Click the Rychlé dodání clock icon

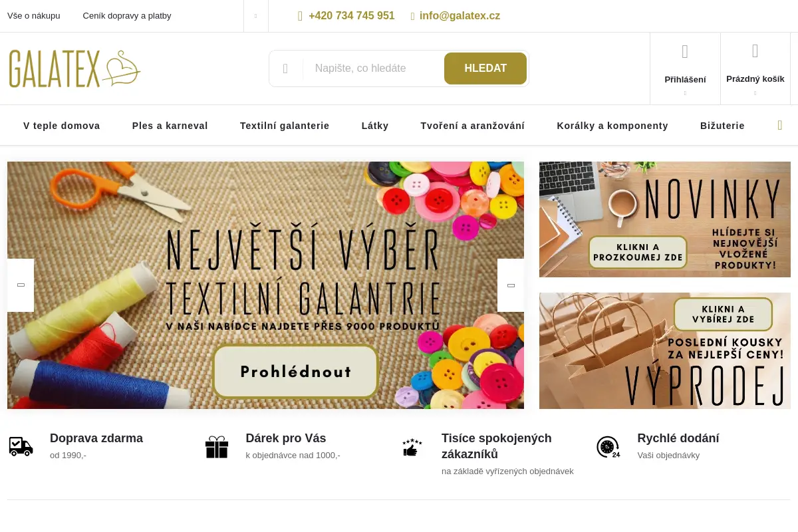tap(608, 447)
